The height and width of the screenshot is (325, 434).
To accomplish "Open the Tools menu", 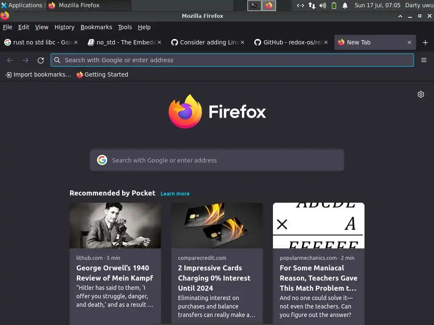I will click(125, 27).
